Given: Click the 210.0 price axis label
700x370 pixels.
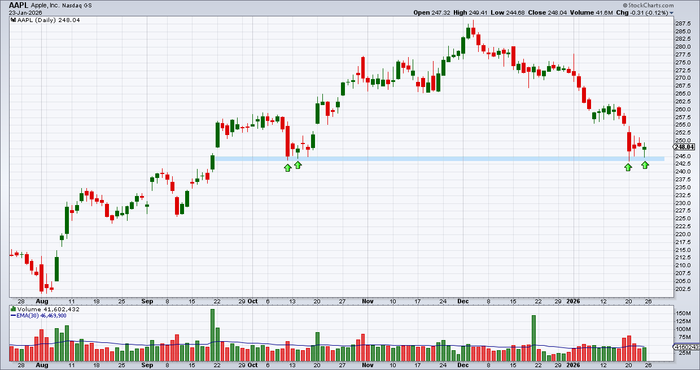Looking at the screenshot, I should pos(682,265).
